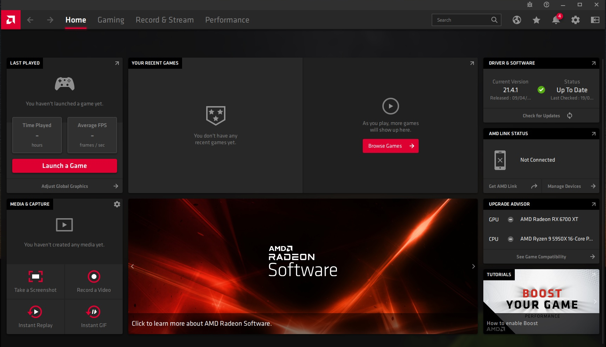
Task: Switch to the Gaming tab
Action: coord(111,20)
